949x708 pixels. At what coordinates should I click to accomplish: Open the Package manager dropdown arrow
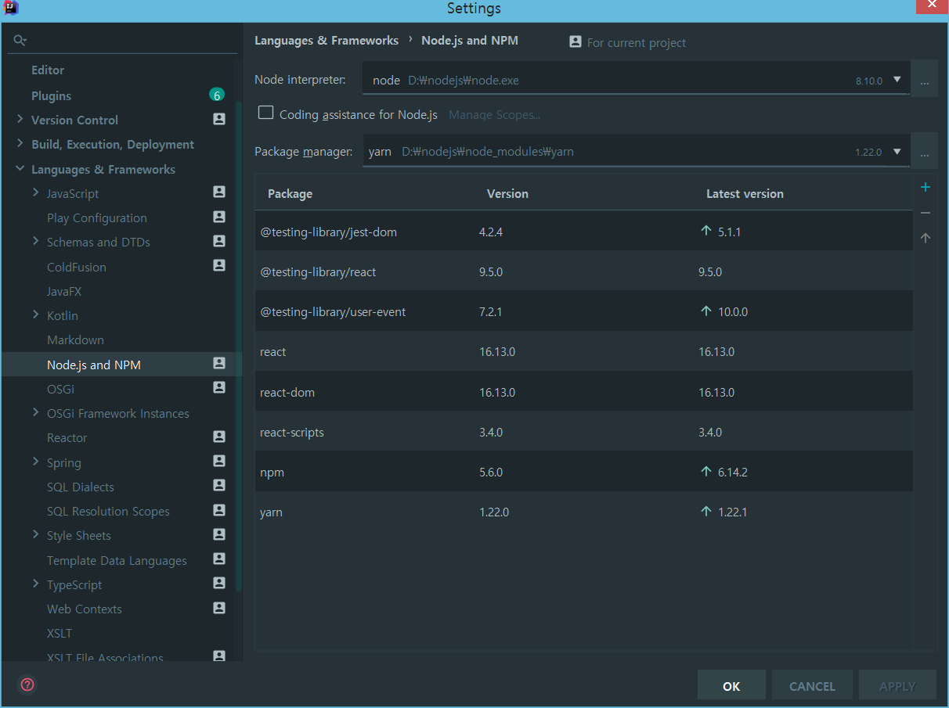(x=897, y=152)
